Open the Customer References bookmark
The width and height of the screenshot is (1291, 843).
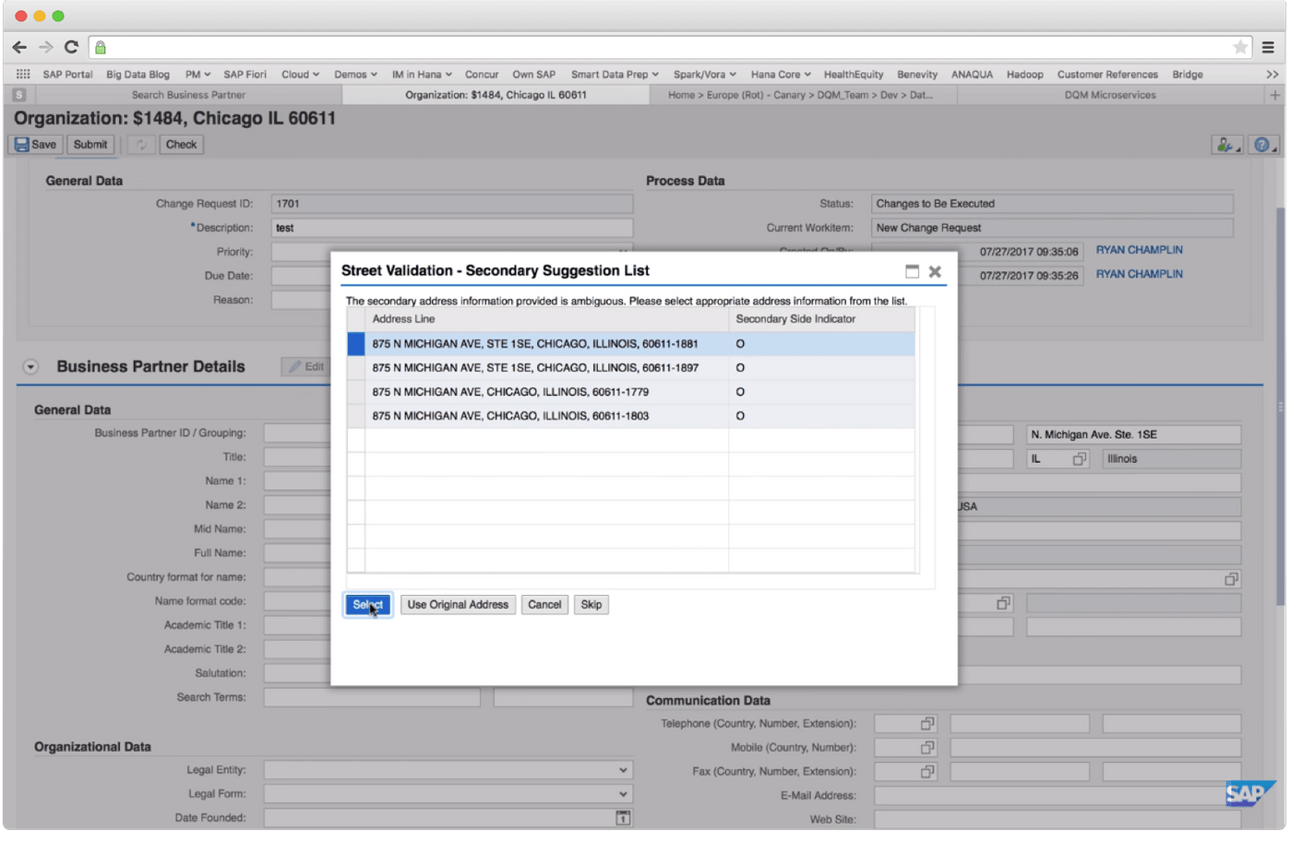coord(1107,75)
